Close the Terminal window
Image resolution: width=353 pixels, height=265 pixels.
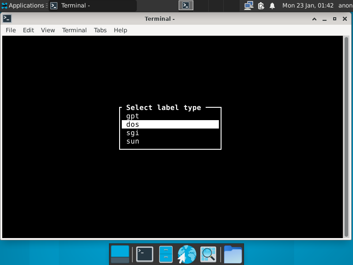pyautogui.click(x=345, y=19)
